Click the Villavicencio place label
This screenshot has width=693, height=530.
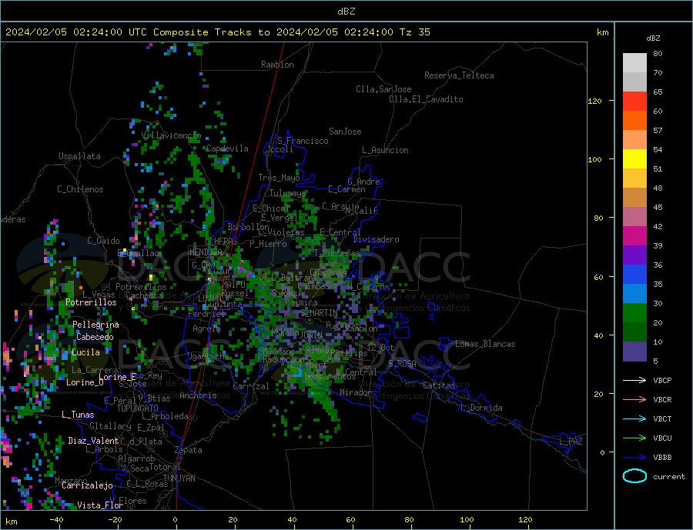tap(171, 135)
